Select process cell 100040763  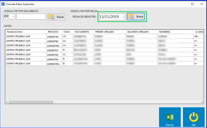pos(54,55)
